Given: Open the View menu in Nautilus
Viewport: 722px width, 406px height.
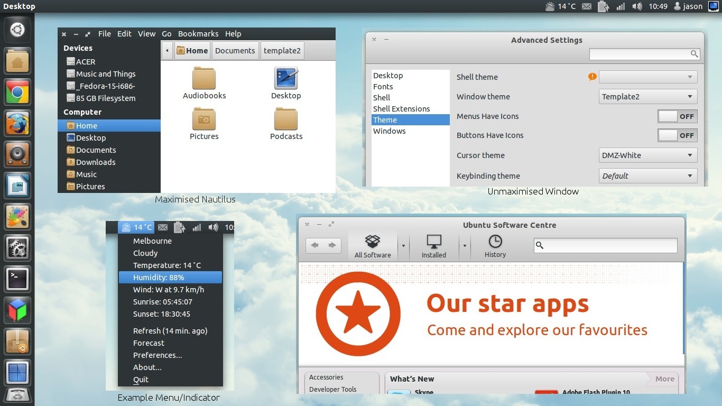Looking at the screenshot, I should pyautogui.click(x=146, y=34).
